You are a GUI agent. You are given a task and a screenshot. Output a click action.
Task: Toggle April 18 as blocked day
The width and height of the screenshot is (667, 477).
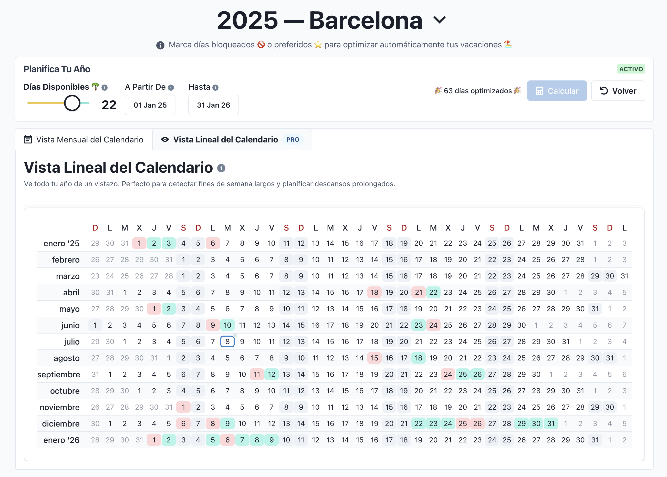[x=374, y=292]
